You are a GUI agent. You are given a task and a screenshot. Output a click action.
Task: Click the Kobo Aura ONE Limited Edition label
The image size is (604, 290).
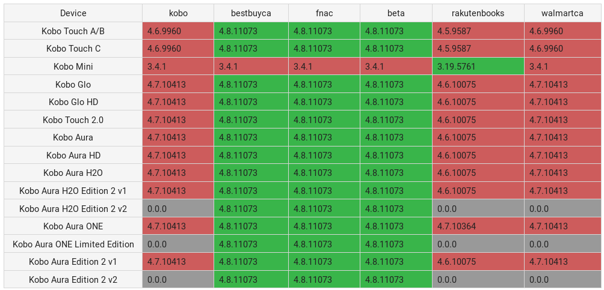pyautogui.click(x=73, y=244)
